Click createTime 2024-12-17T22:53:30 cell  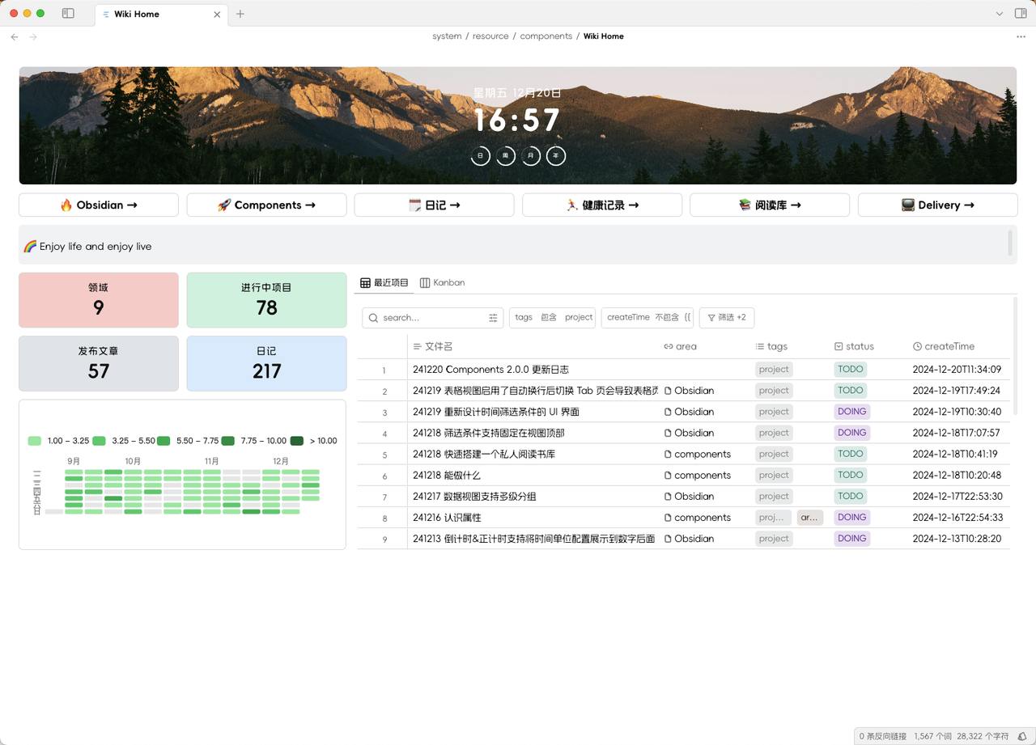coord(957,496)
